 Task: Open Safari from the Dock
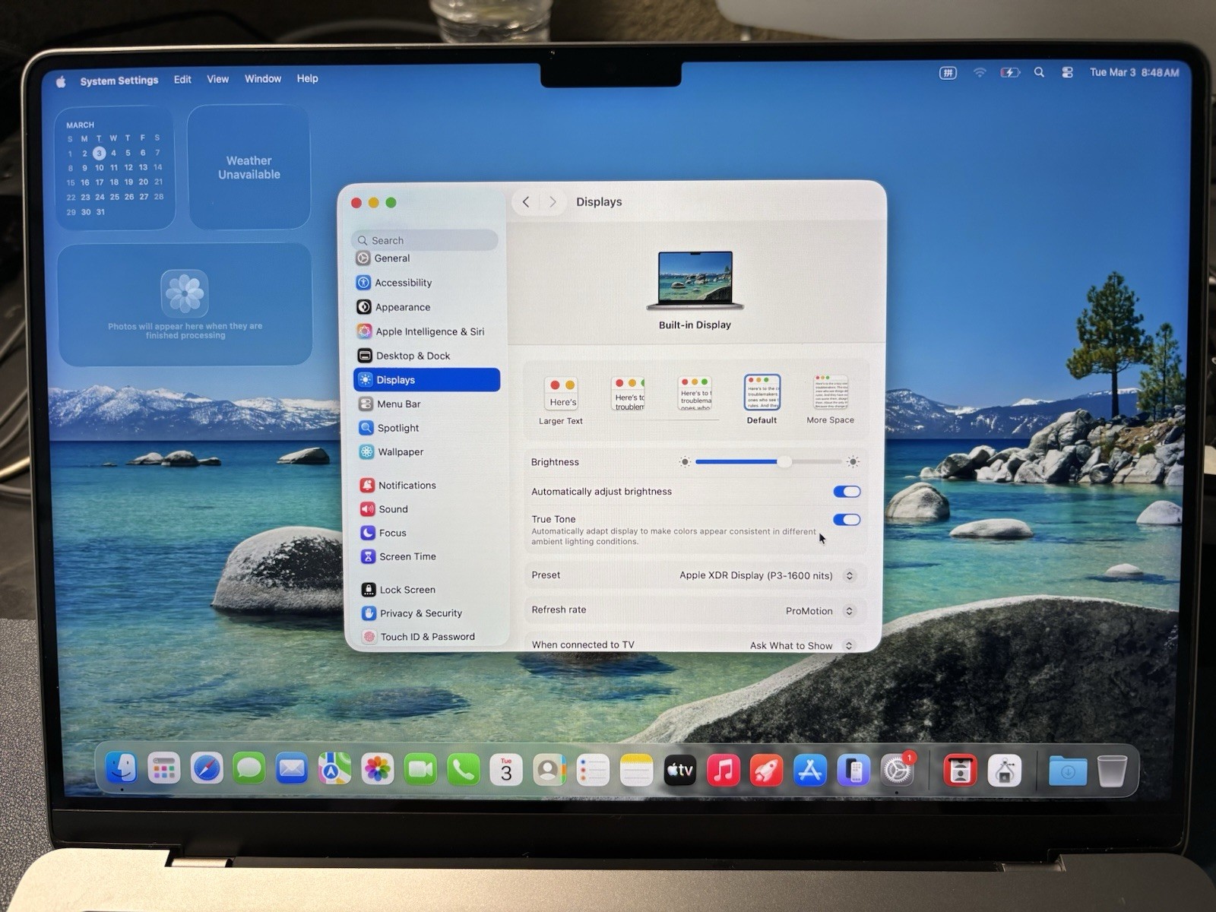[207, 769]
